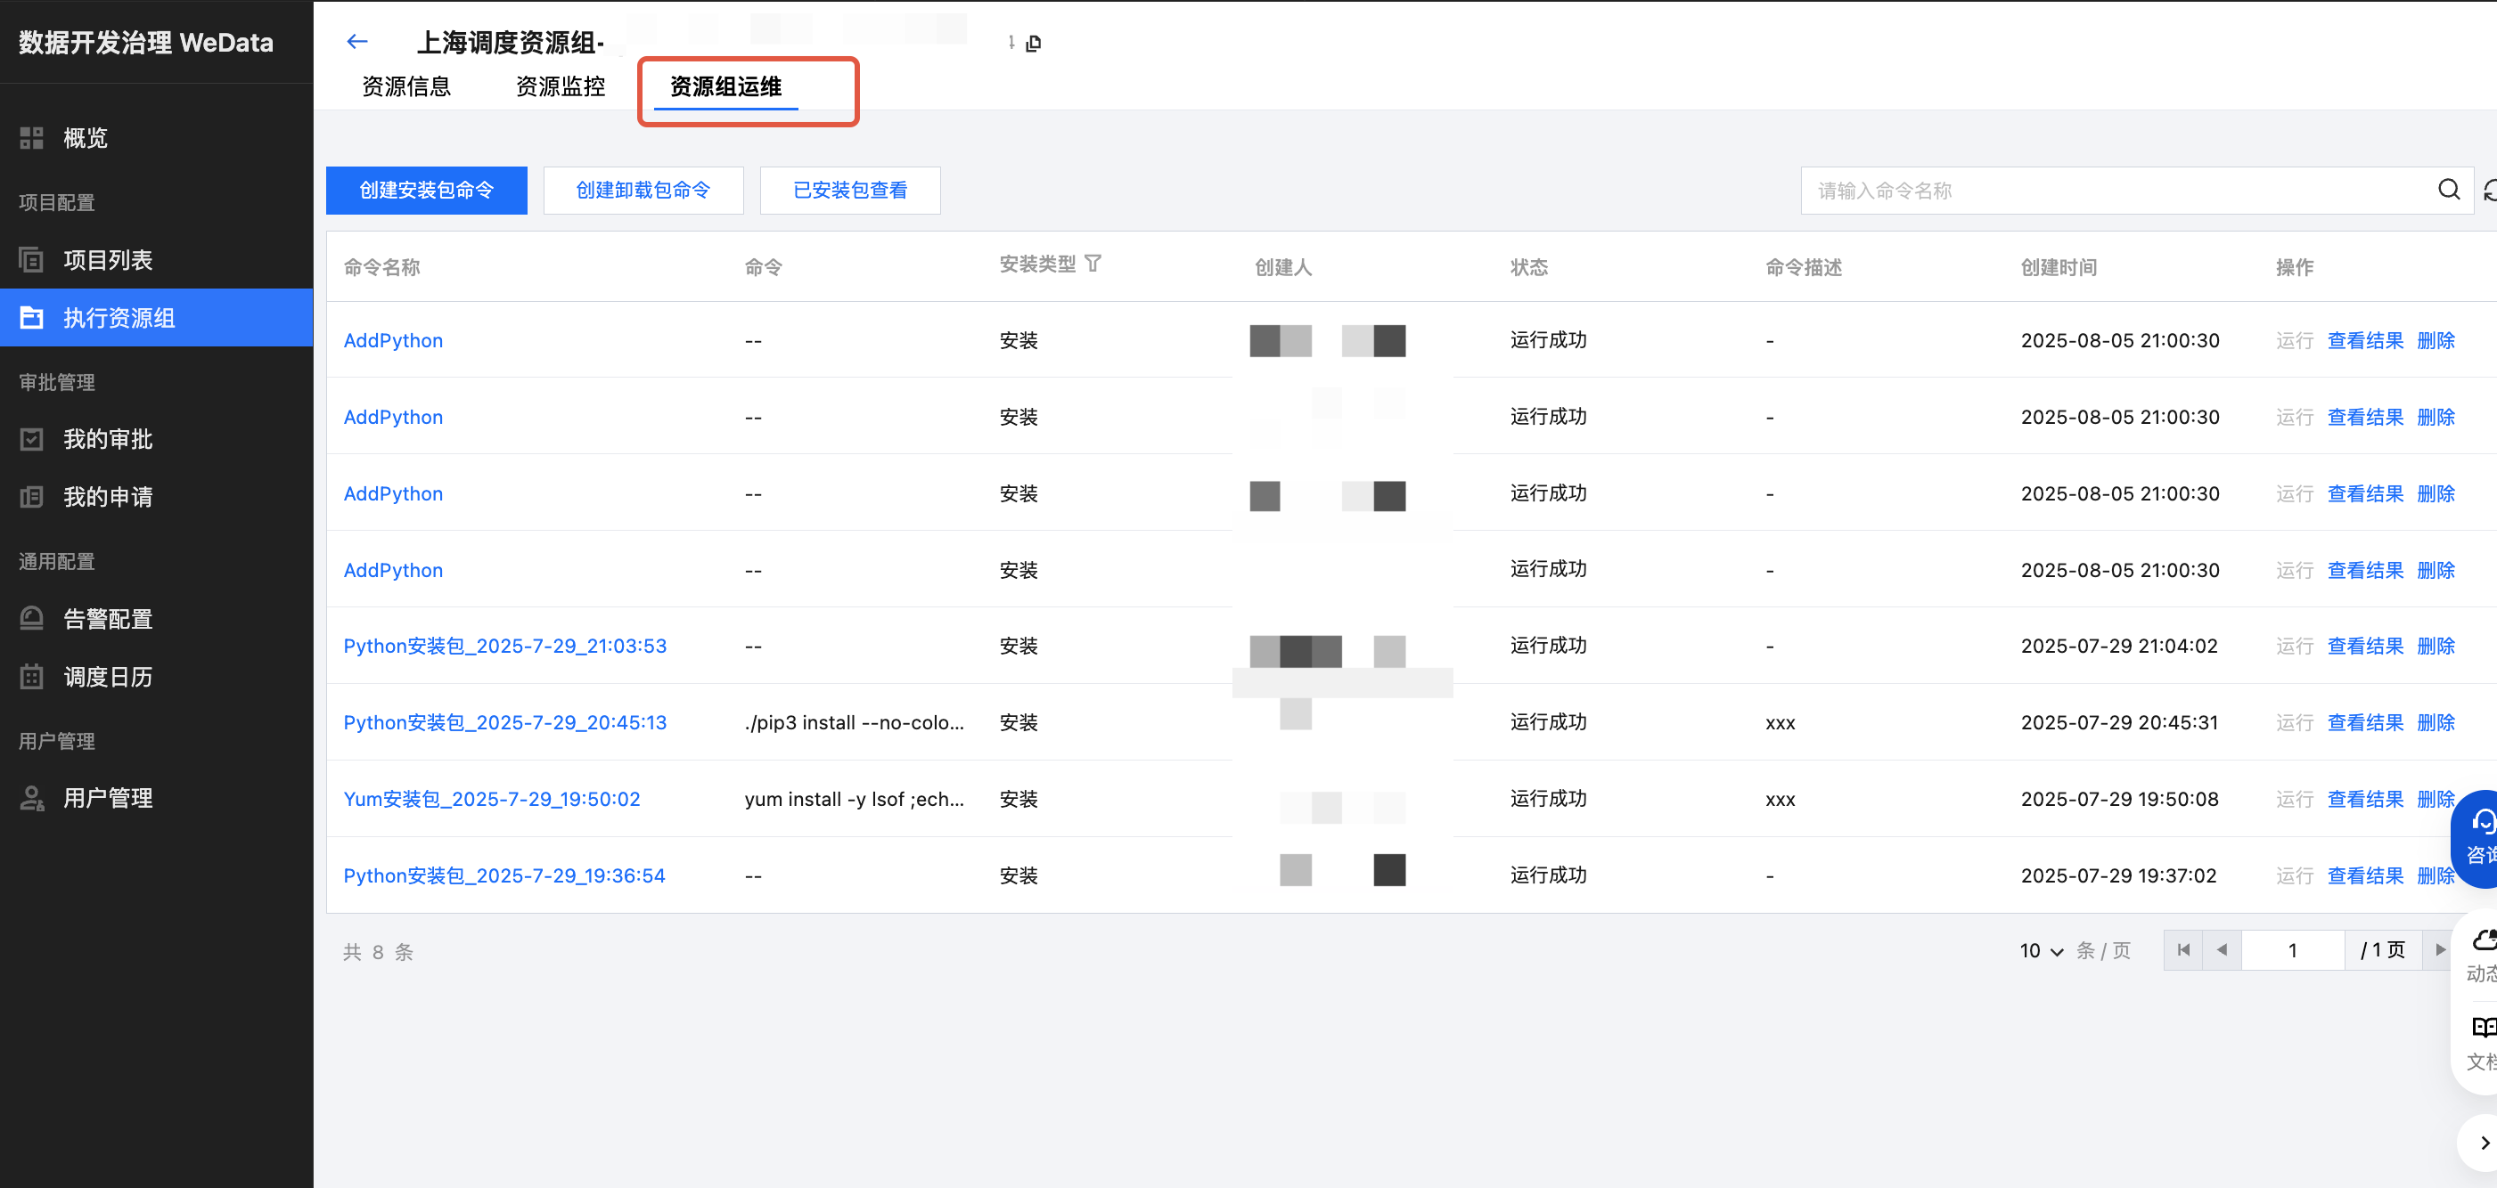2497x1188 pixels.
Task: Open 概览 from the sidebar
Action: pos(86,138)
